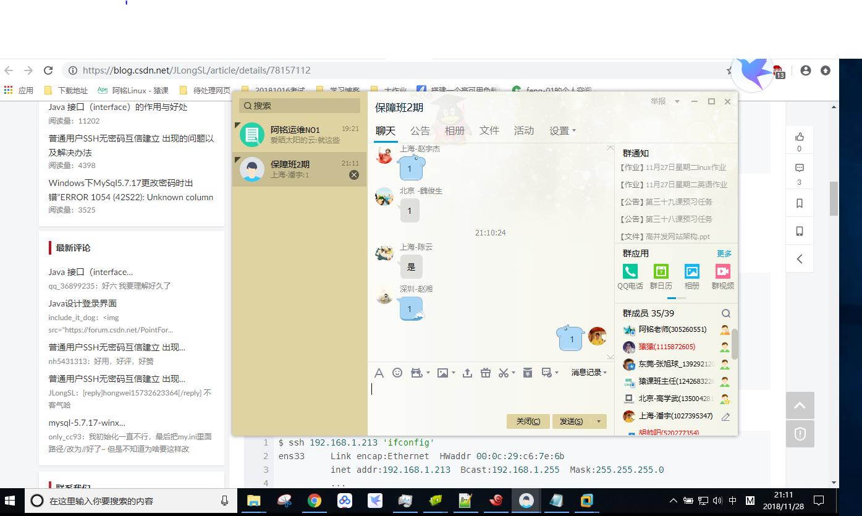Search group members with magnifier icon

[726, 313]
